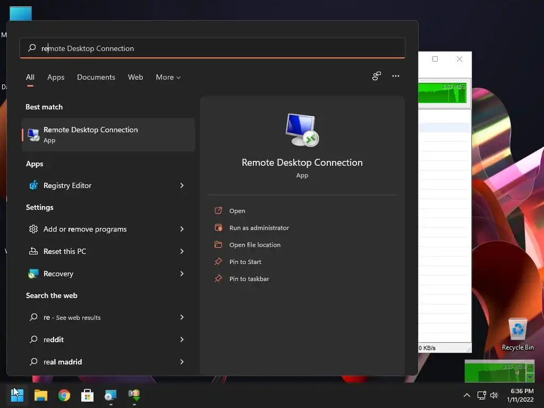The width and height of the screenshot is (544, 408).
Task: Close the background window behind the search panel
Action: 460,59
